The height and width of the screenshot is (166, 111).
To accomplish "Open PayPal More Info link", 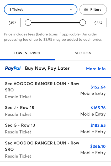I will 96,69.
